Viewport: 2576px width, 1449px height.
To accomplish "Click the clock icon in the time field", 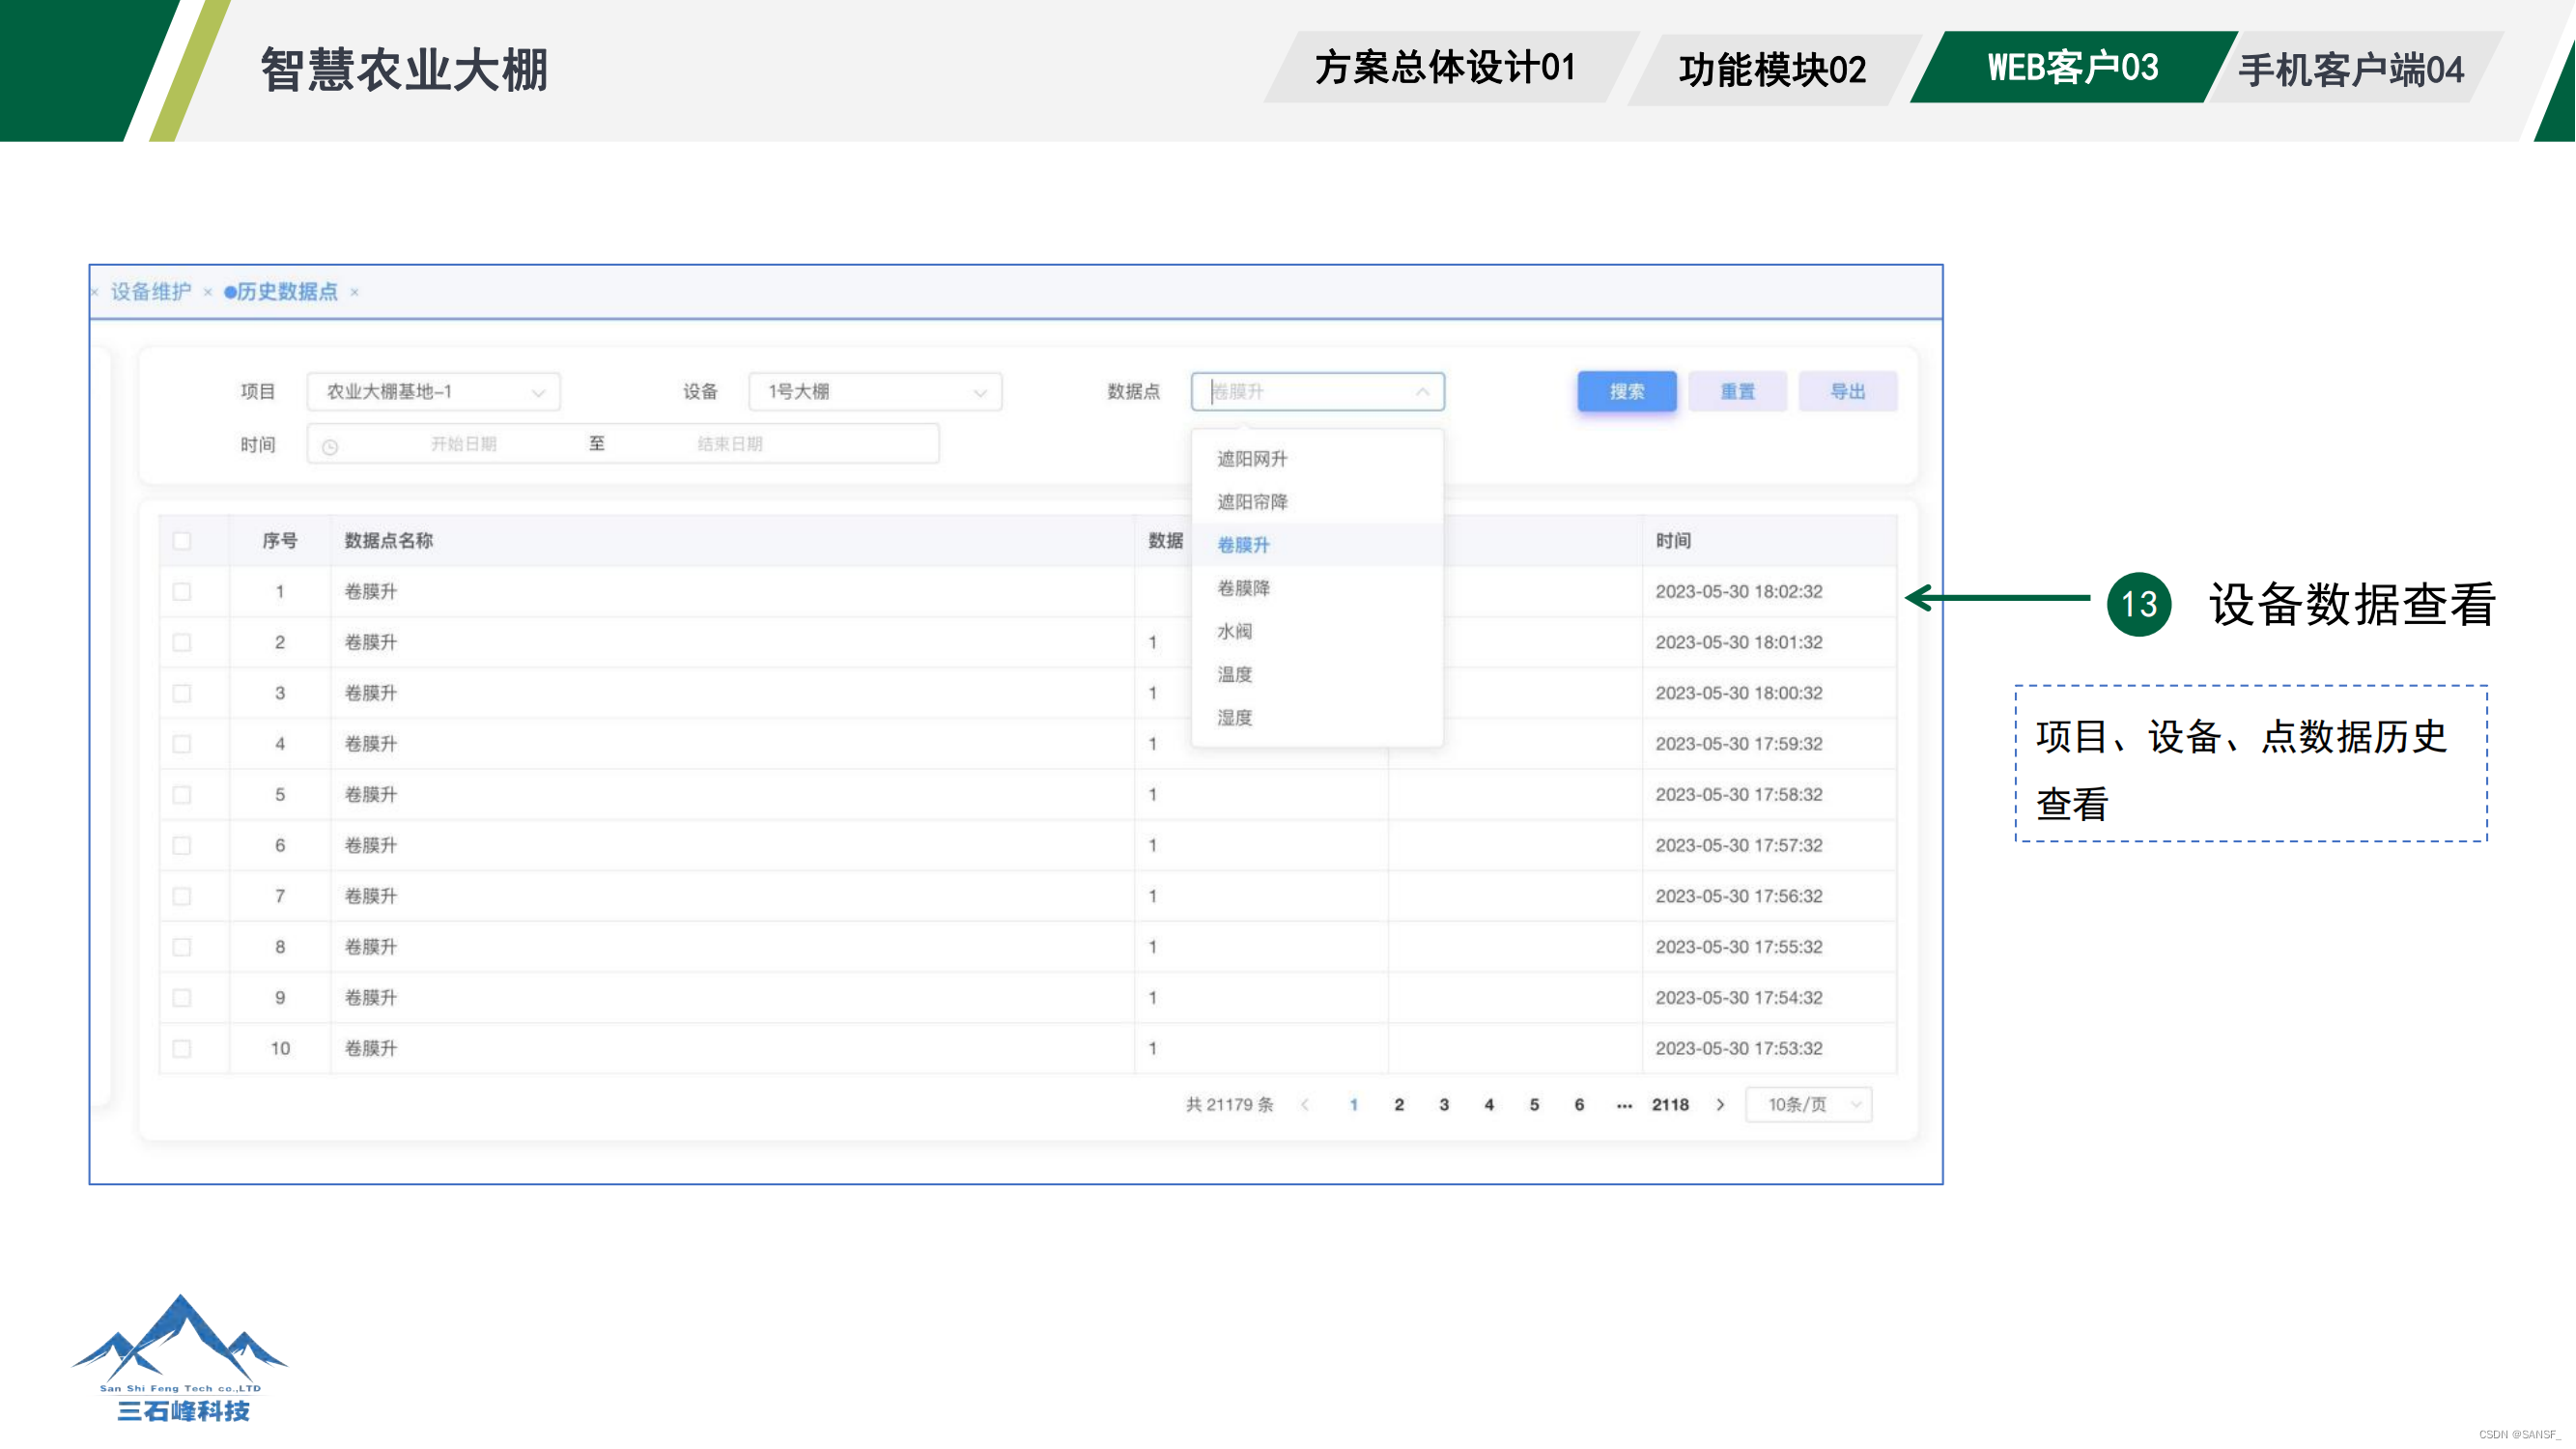I will click(x=330, y=446).
